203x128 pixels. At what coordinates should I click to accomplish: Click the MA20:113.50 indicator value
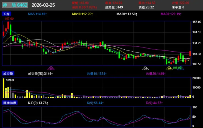coord(127,14)
